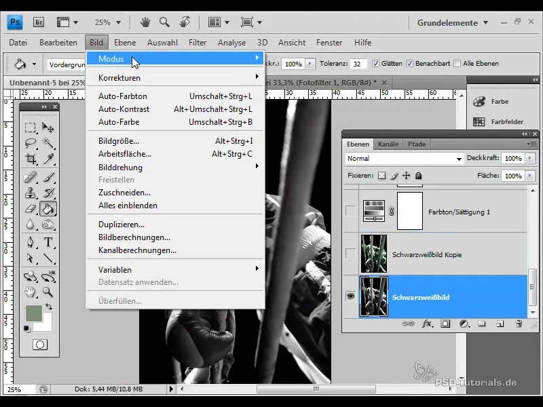This screenshot has height=407, width=543.
Task: Open the Fläche slider arrow
Action: [x=529, y=176]
